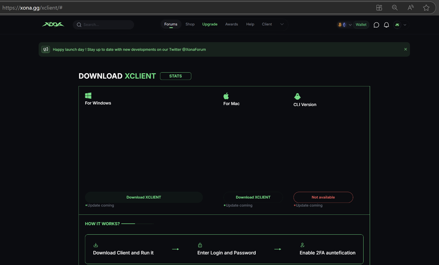Click the Xona logo in header

pyautogui.click(x=53, y=25)
